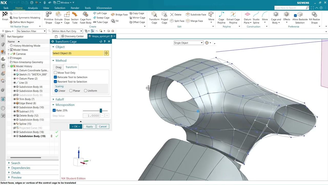Select Uniform scaling option
328x185 pixels.
coord(86,91)
